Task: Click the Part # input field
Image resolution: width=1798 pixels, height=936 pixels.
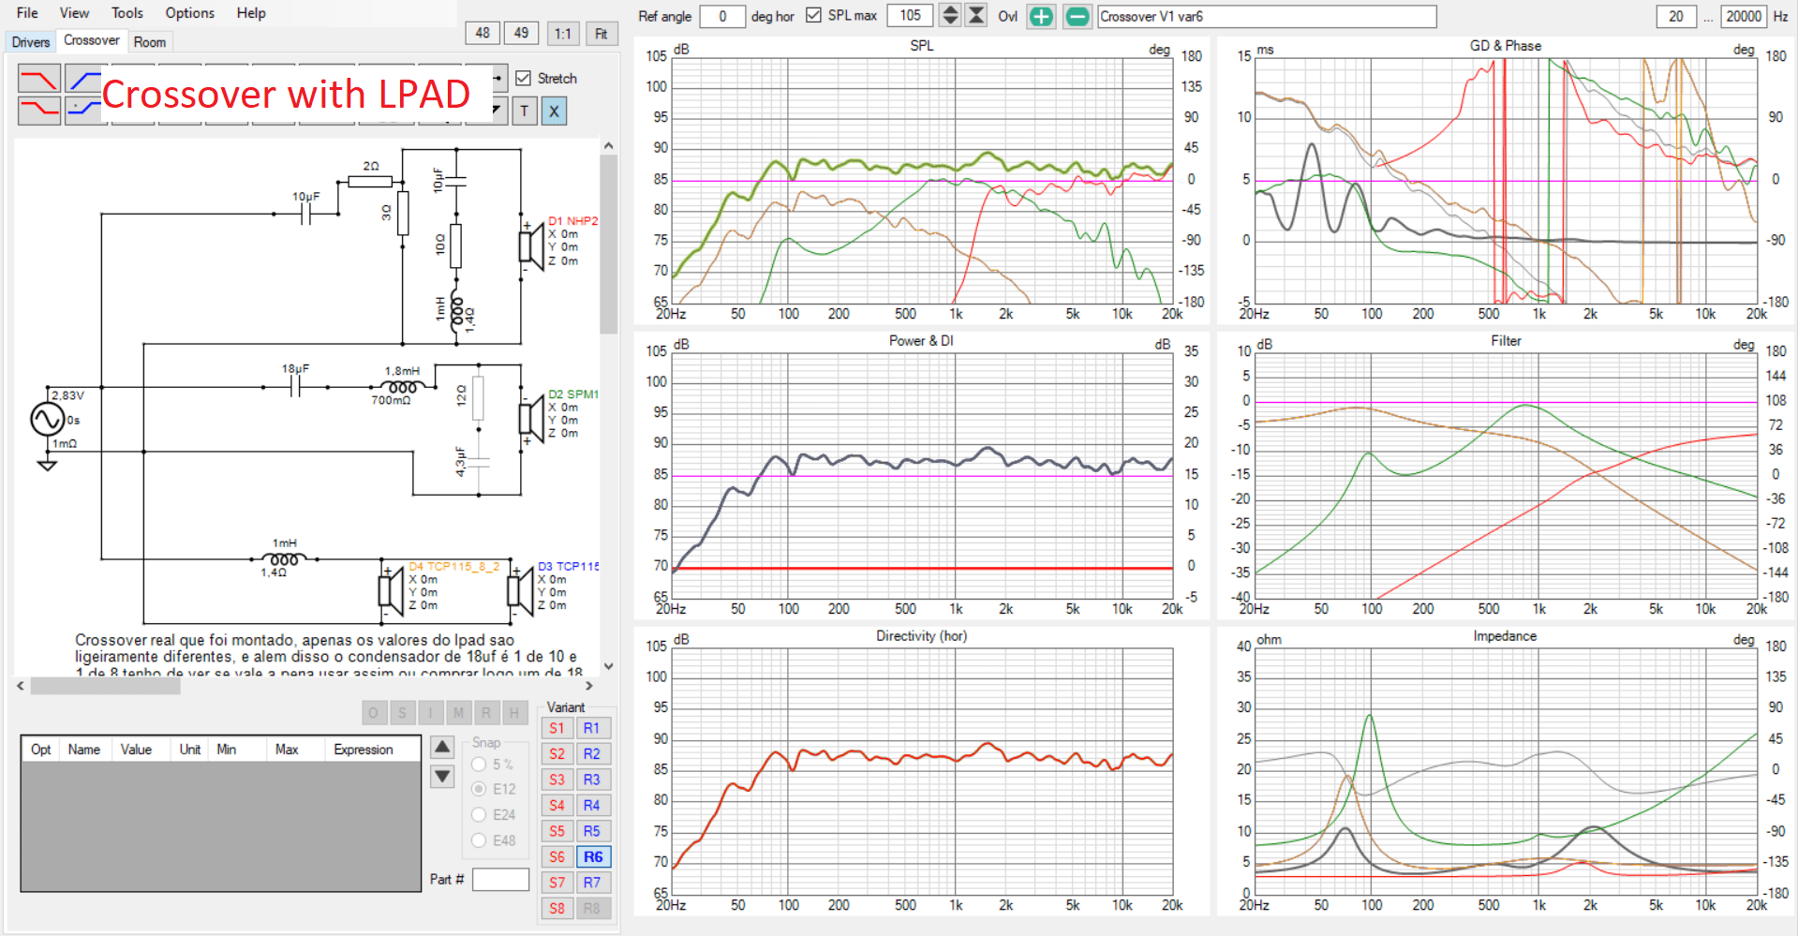Action: 500,879
